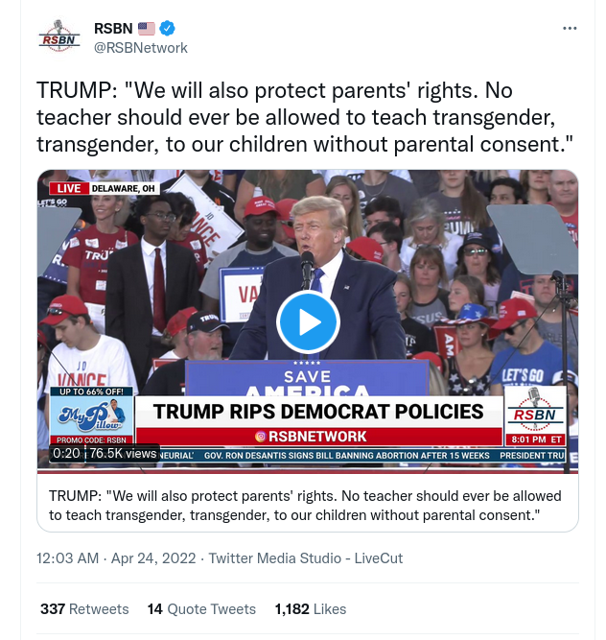
Task: Click the video caption text under the player
Action: click(305, 506)
